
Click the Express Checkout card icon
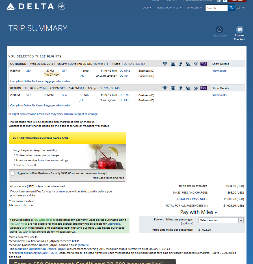point(239,30)
